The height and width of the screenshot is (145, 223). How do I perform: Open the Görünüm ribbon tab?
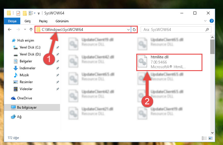62,21
